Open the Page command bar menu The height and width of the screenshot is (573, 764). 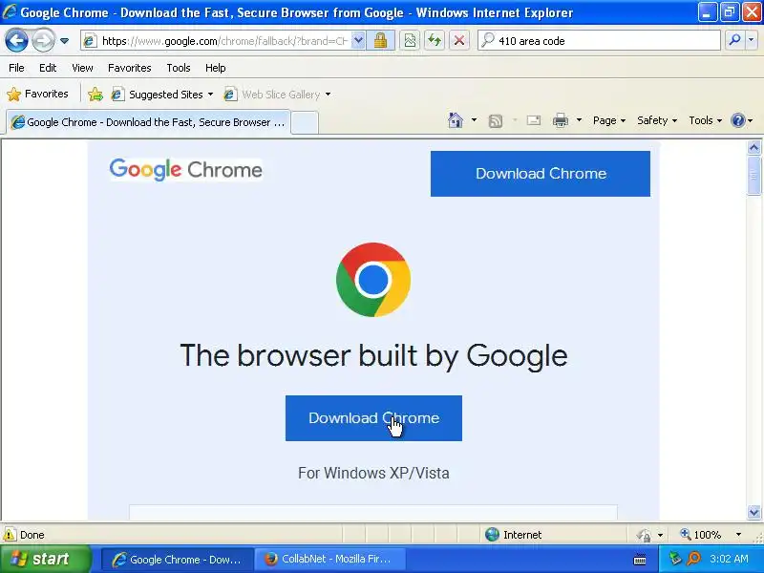coord(609,120)
